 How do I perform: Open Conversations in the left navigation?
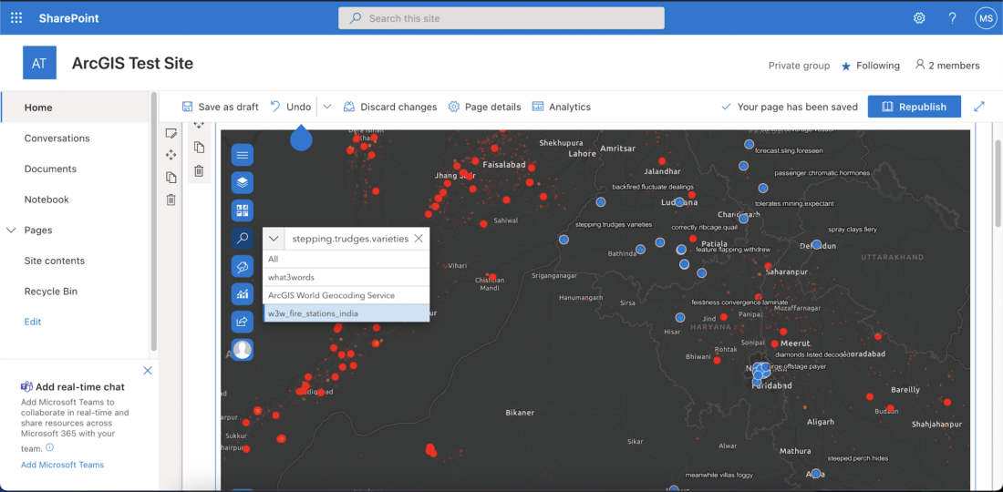pos(57,138)
